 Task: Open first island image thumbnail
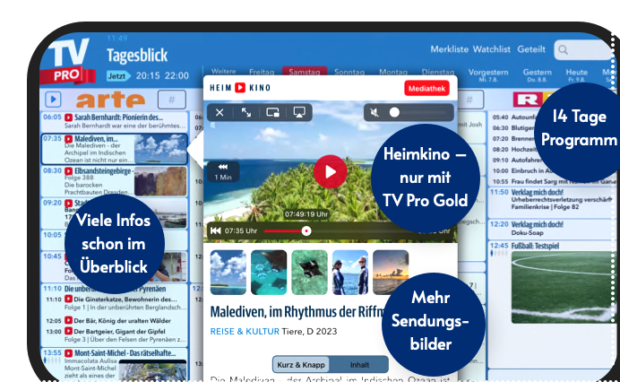[x=228, y=273]
